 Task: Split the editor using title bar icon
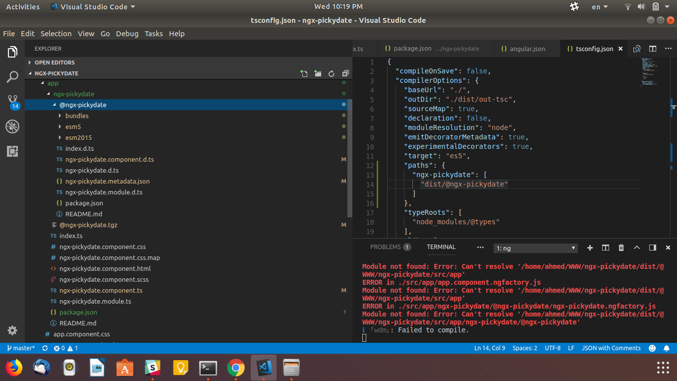click(x=652, y=49)
